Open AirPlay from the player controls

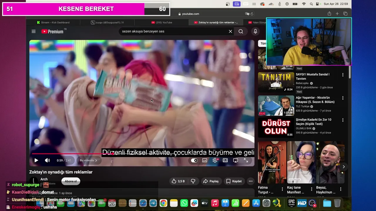click(235, 160)
